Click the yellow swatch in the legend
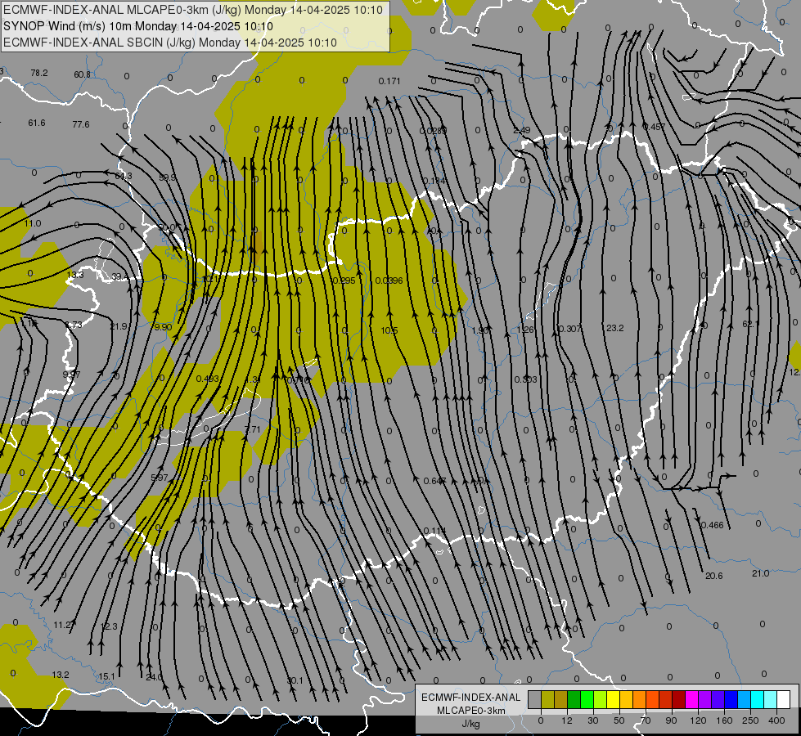 [x=614, y=700]
